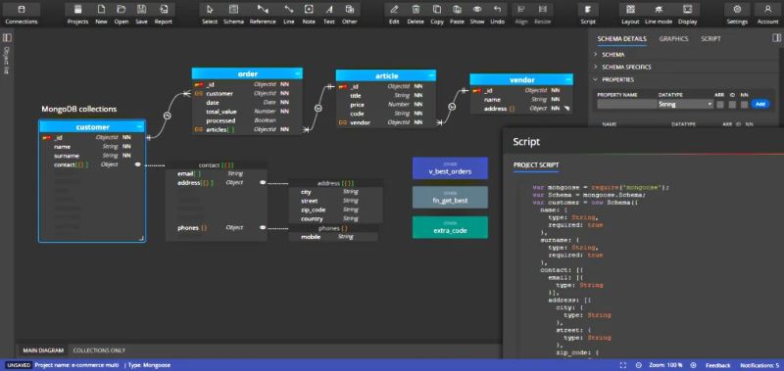Click the Property Name input field
This screenshot has width=784, height=371.
(627, 105)
